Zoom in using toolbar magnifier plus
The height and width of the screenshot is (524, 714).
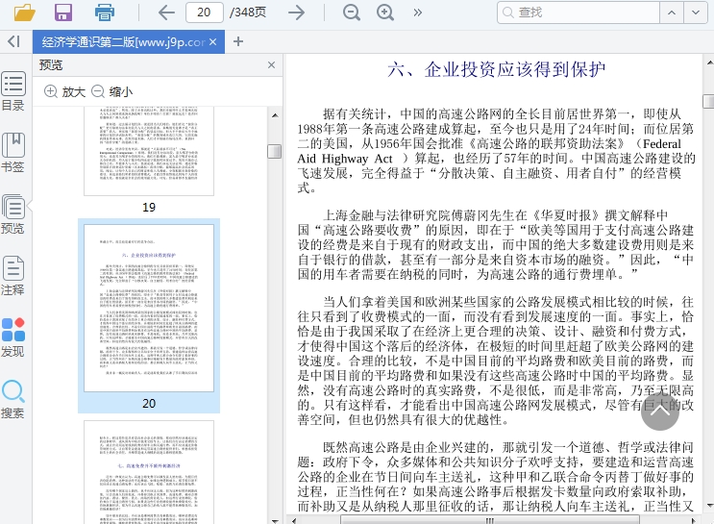click(x=385, y=12)
